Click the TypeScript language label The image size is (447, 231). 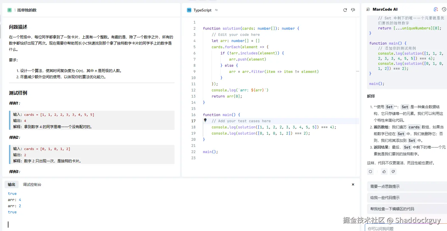click(202, 10)
